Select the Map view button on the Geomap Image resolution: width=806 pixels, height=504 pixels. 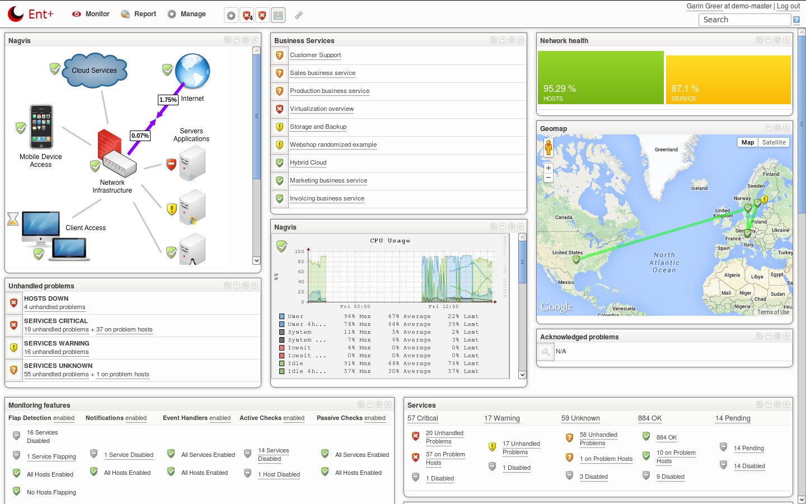pos(748,142)
